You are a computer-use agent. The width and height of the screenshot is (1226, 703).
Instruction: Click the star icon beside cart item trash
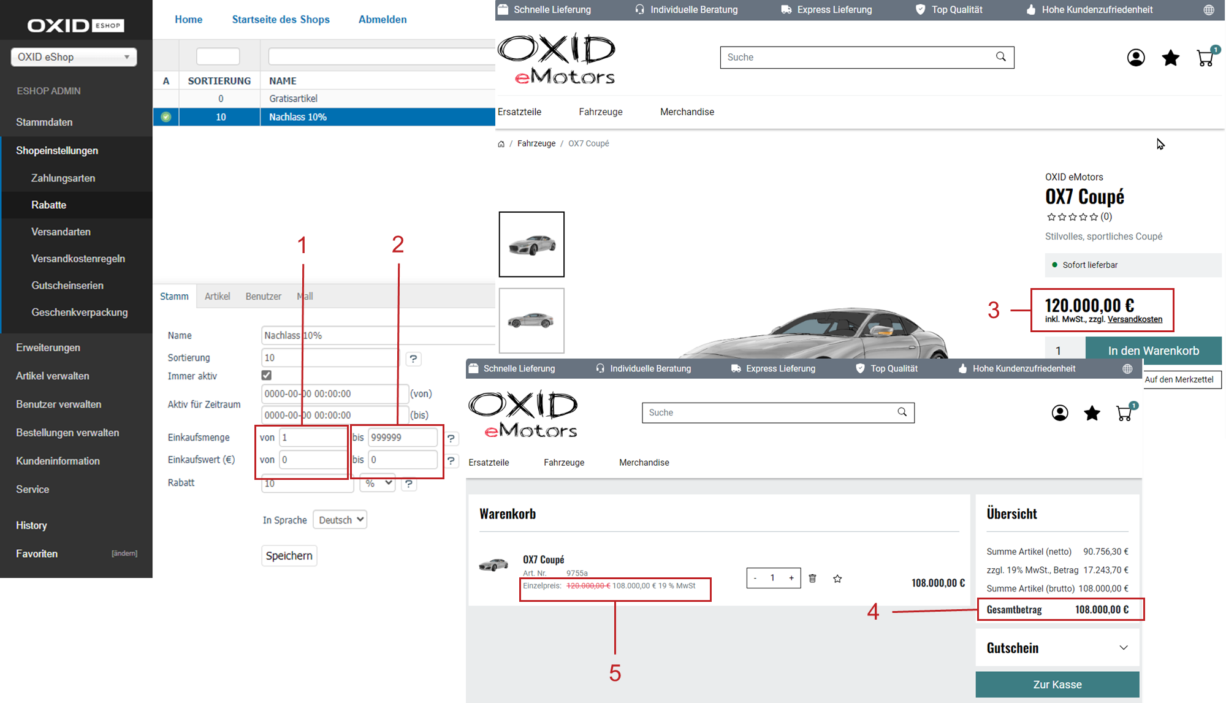(x=837, y=578)
